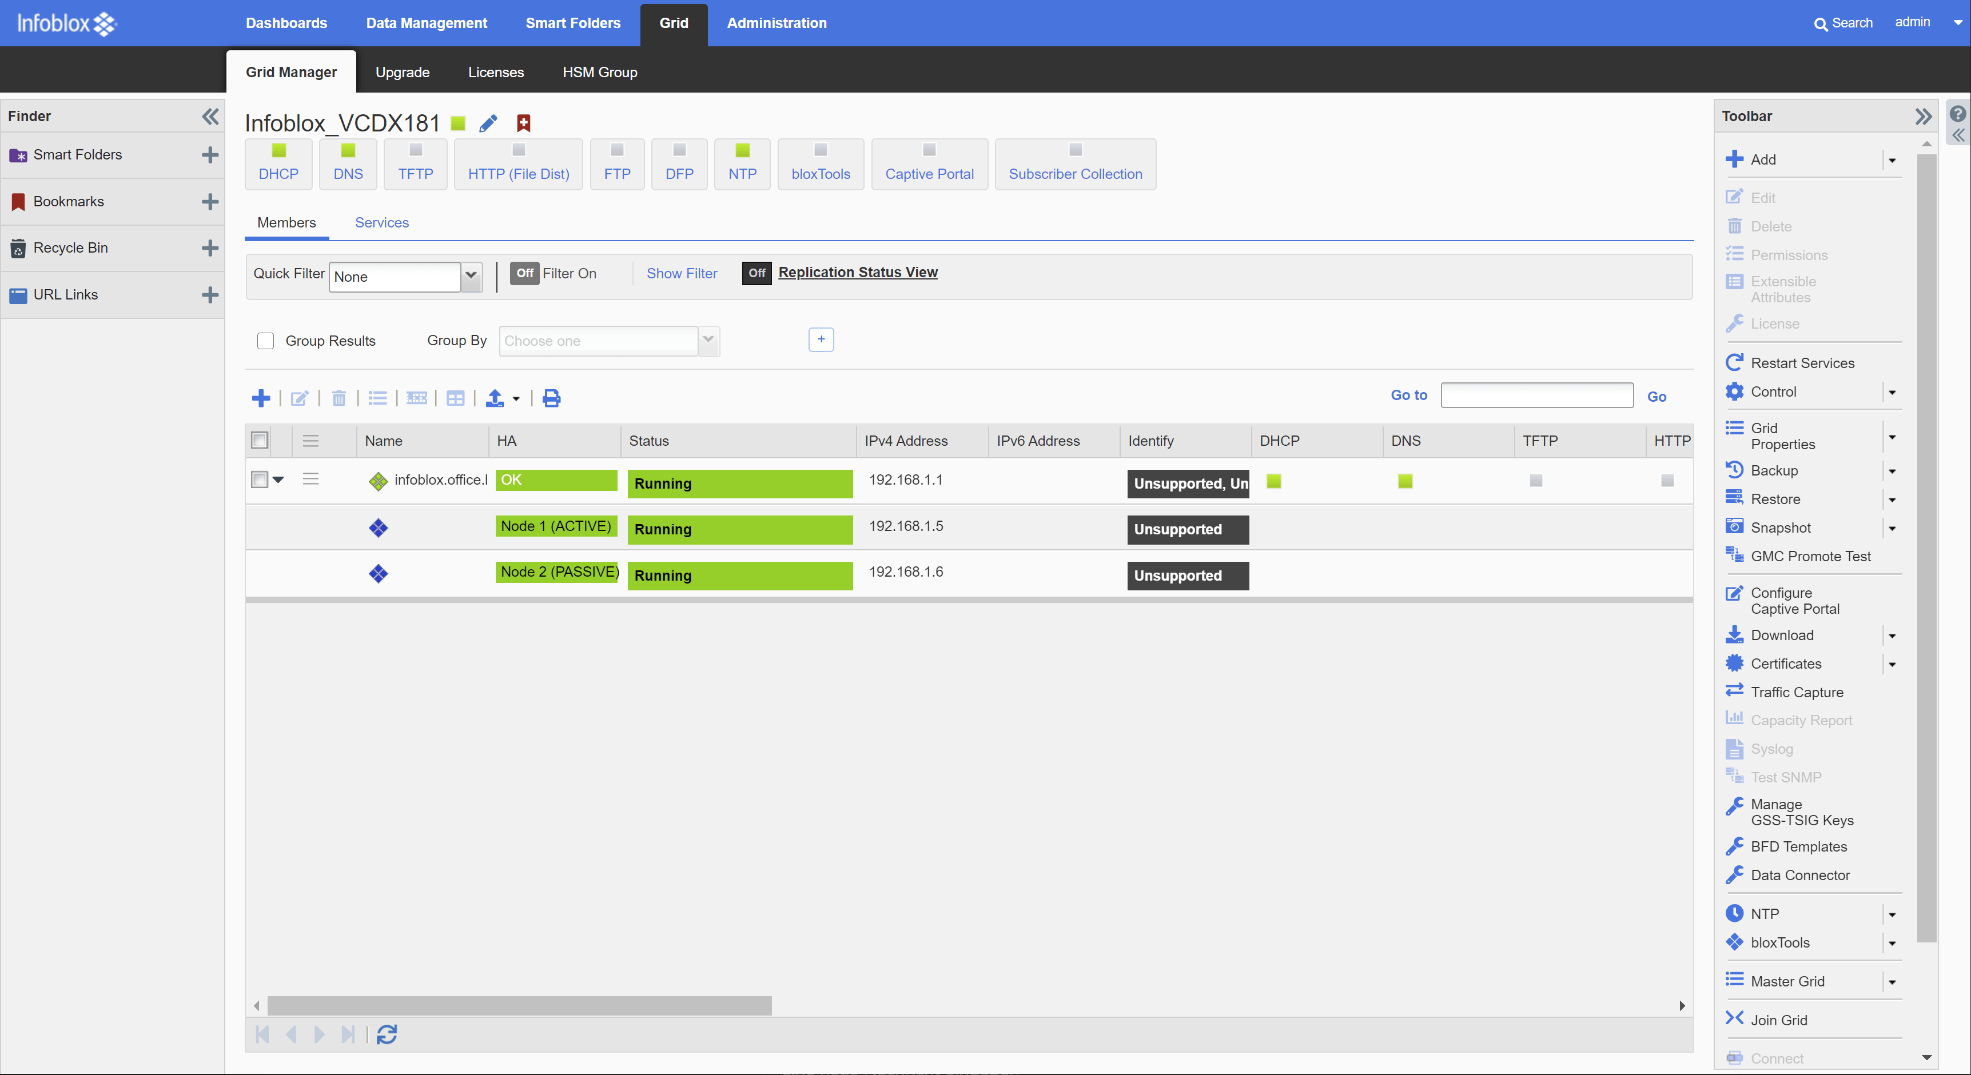Click the refresh icon at table bottom
This screenshot has width=1971, height=1075.
tap(387, 1034)
